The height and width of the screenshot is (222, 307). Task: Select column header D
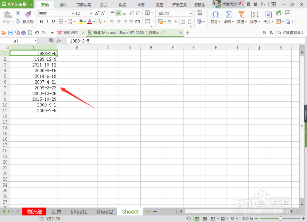(130, 47)
